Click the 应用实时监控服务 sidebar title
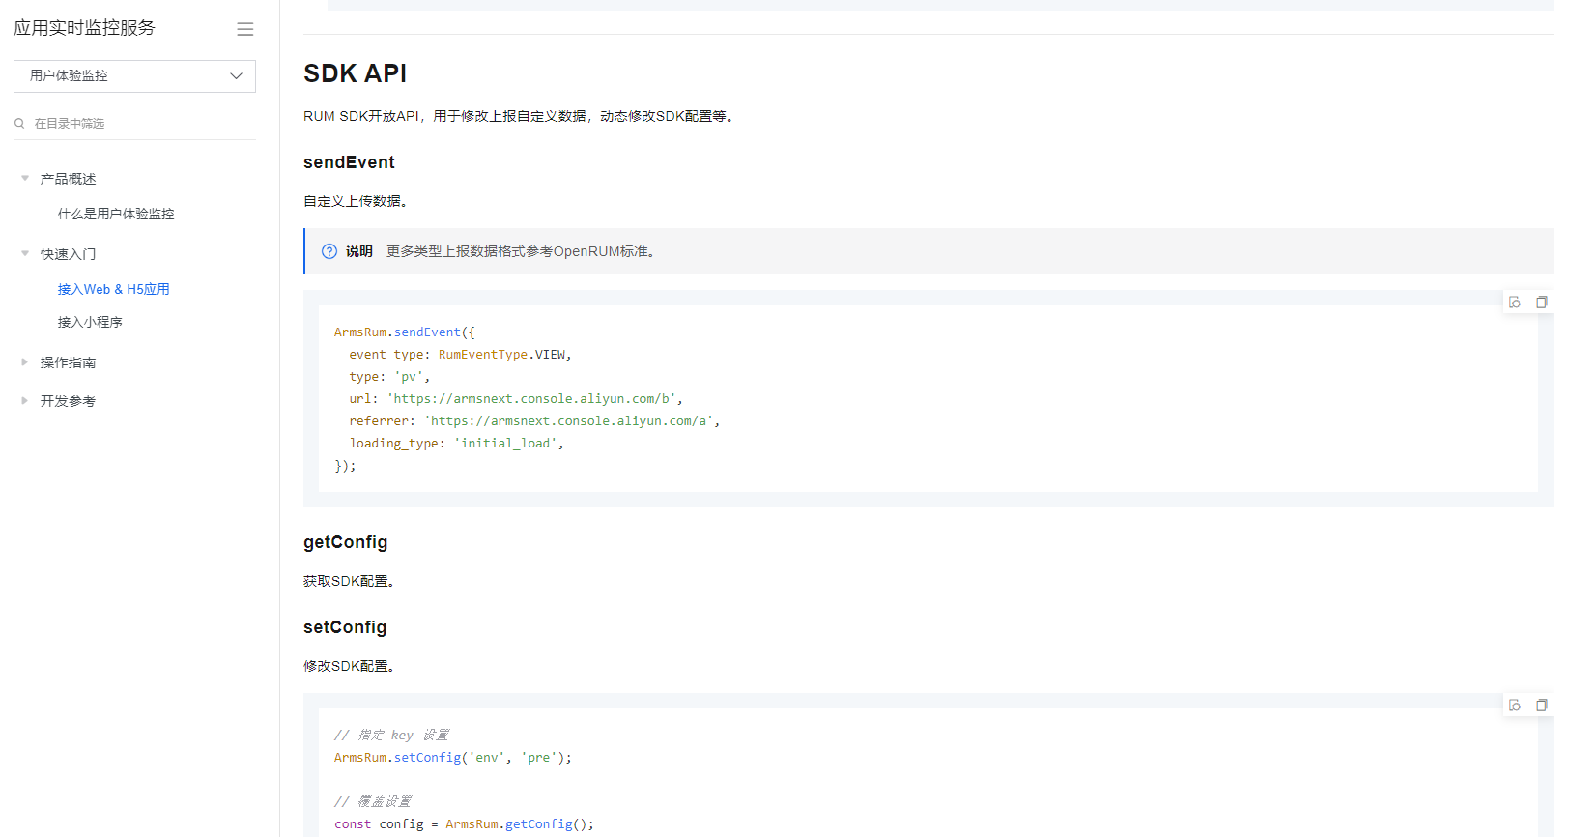1572x837 pixels. [84, 28]
